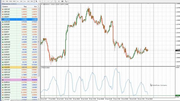Switch chart to M5 timeframe
The height and width of the screenshot is (101, 180).
tap(7, 1)
